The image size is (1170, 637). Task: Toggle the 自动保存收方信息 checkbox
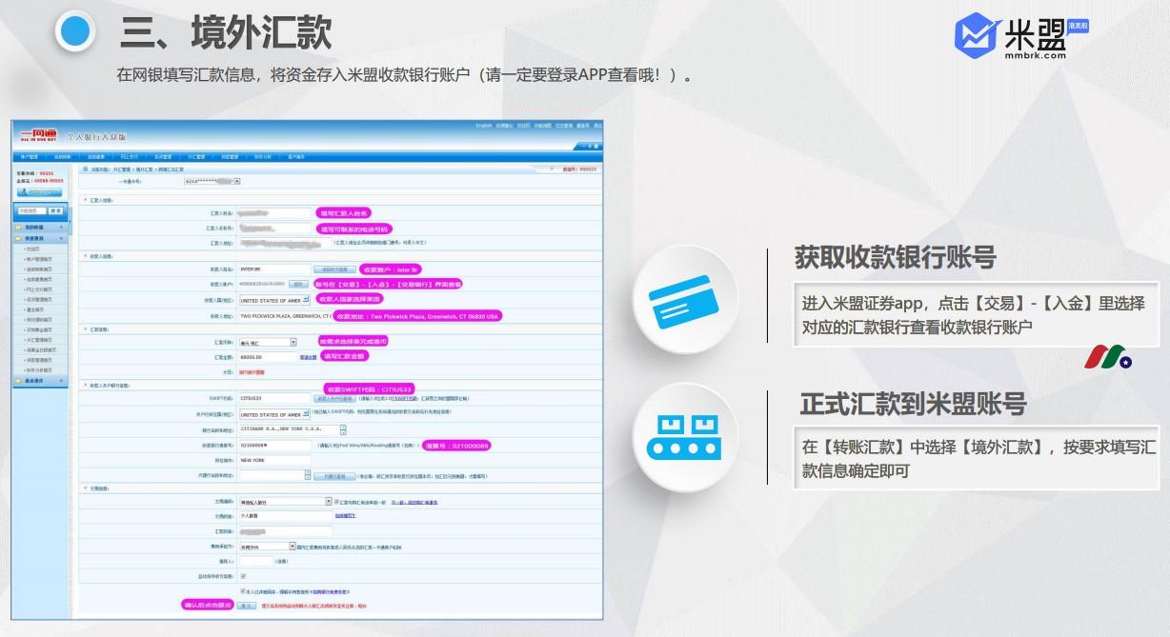tap(243, 576)
